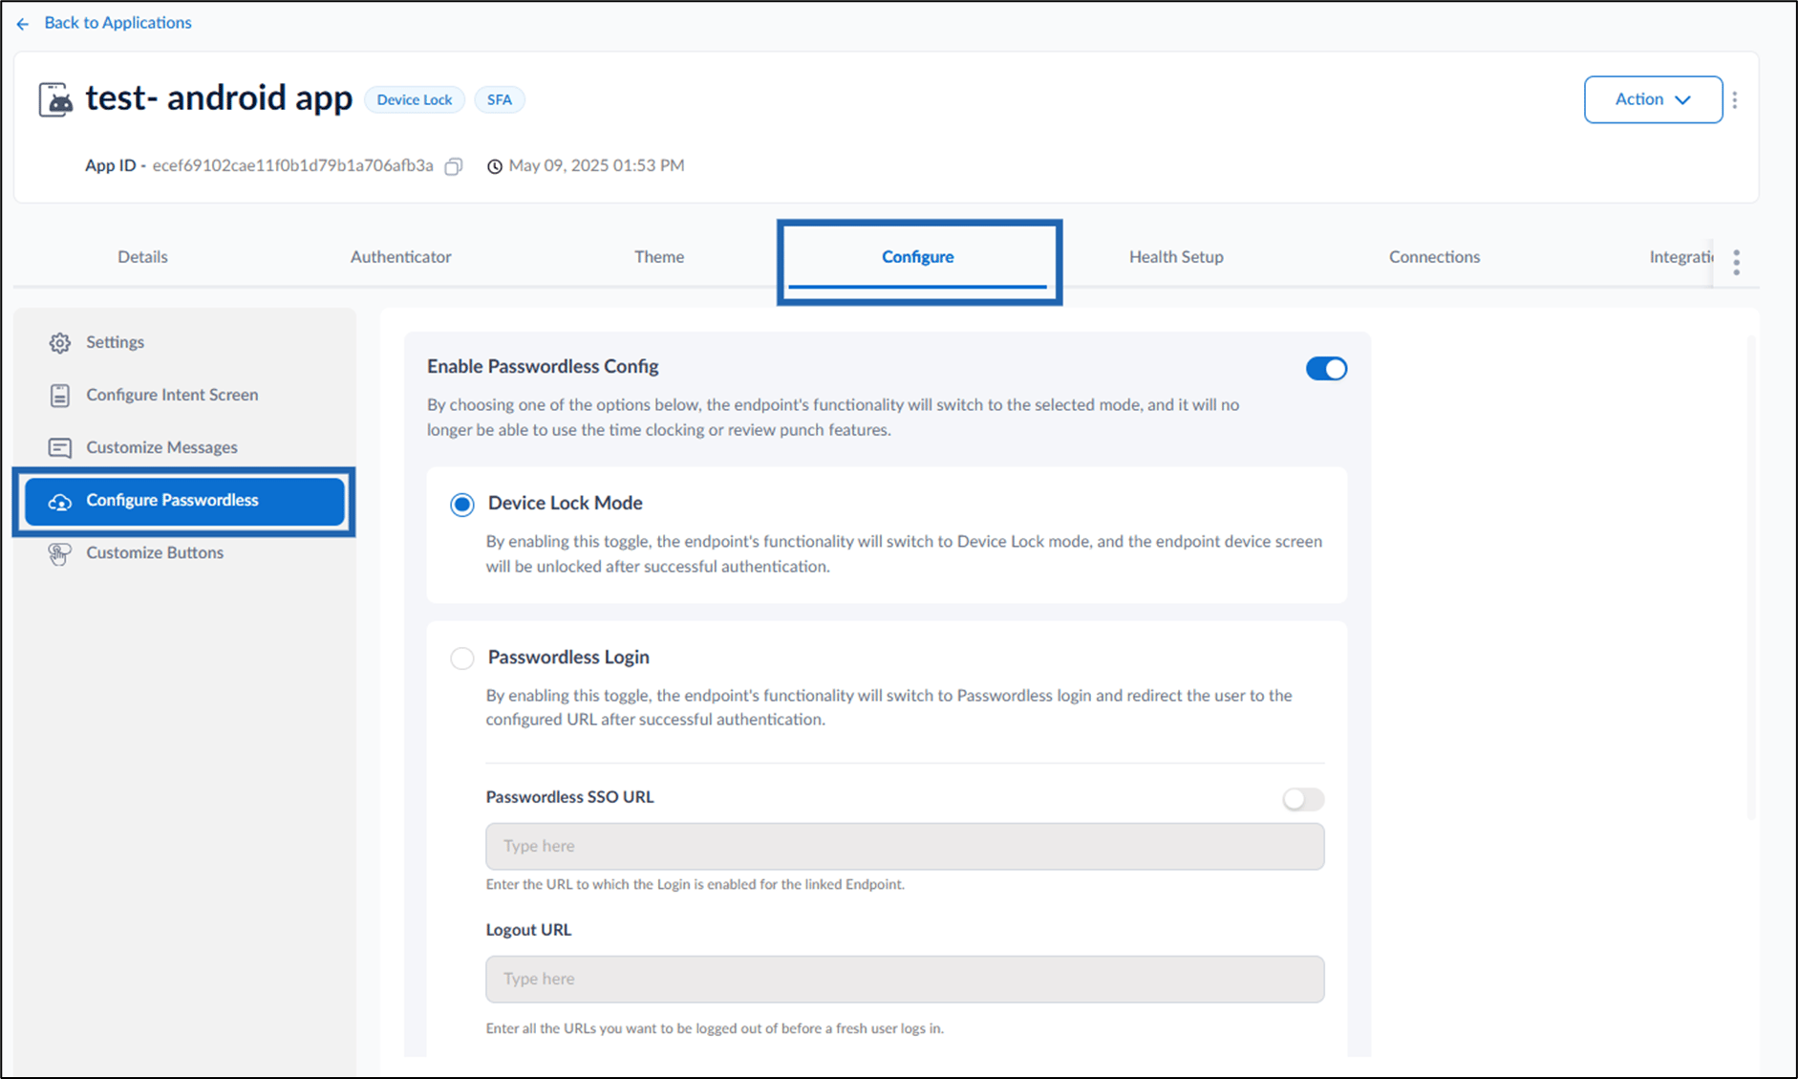Click the back arrow icon beside Back to Applications
Viewport: 1798px width, 1079px height.
coord(23,24)
